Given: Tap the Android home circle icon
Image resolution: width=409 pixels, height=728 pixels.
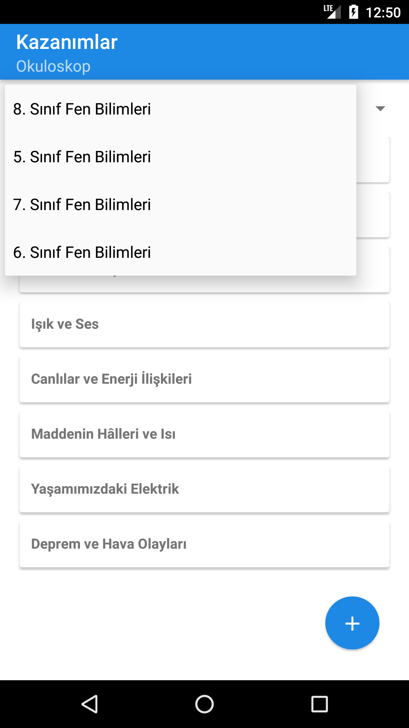Looking at the screenshot, I should pos(204,704).
